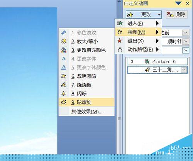Click the 陀螺旋 star icon

[64, 102]
